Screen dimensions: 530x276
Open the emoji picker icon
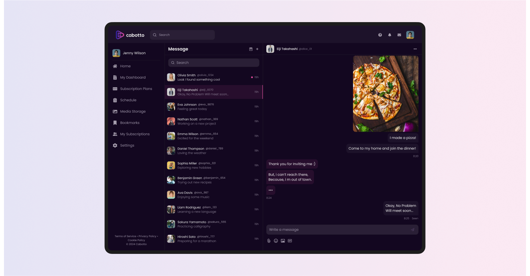(276, 241)
